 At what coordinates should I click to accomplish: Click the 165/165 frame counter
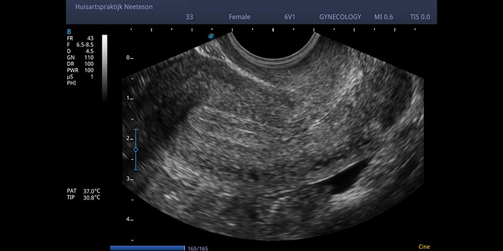pos(197,248)
